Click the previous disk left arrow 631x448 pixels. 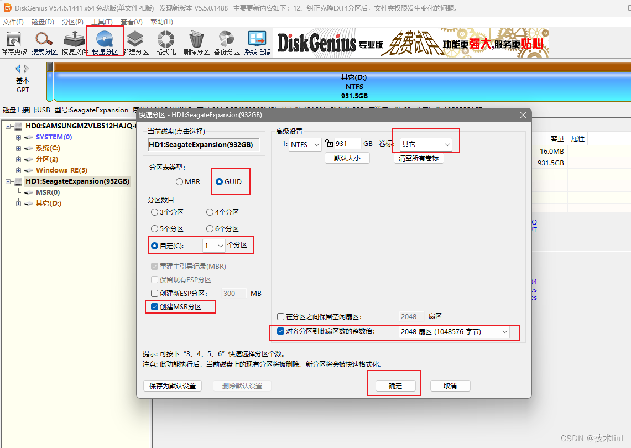coord(18,69)
